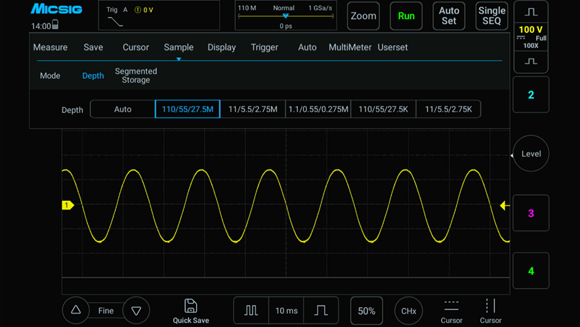Set memory depth to Auto
Screen dimensions: 580x327
[123, 109]
